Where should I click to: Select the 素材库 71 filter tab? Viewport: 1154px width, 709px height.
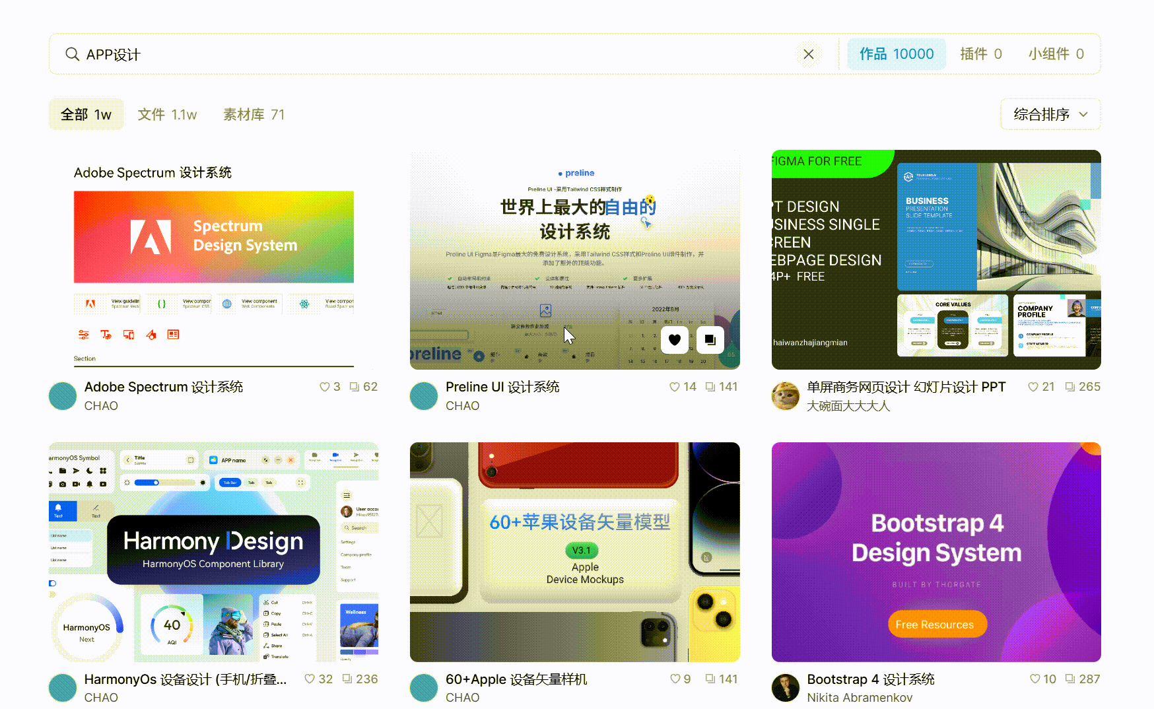tap(254, 115)
